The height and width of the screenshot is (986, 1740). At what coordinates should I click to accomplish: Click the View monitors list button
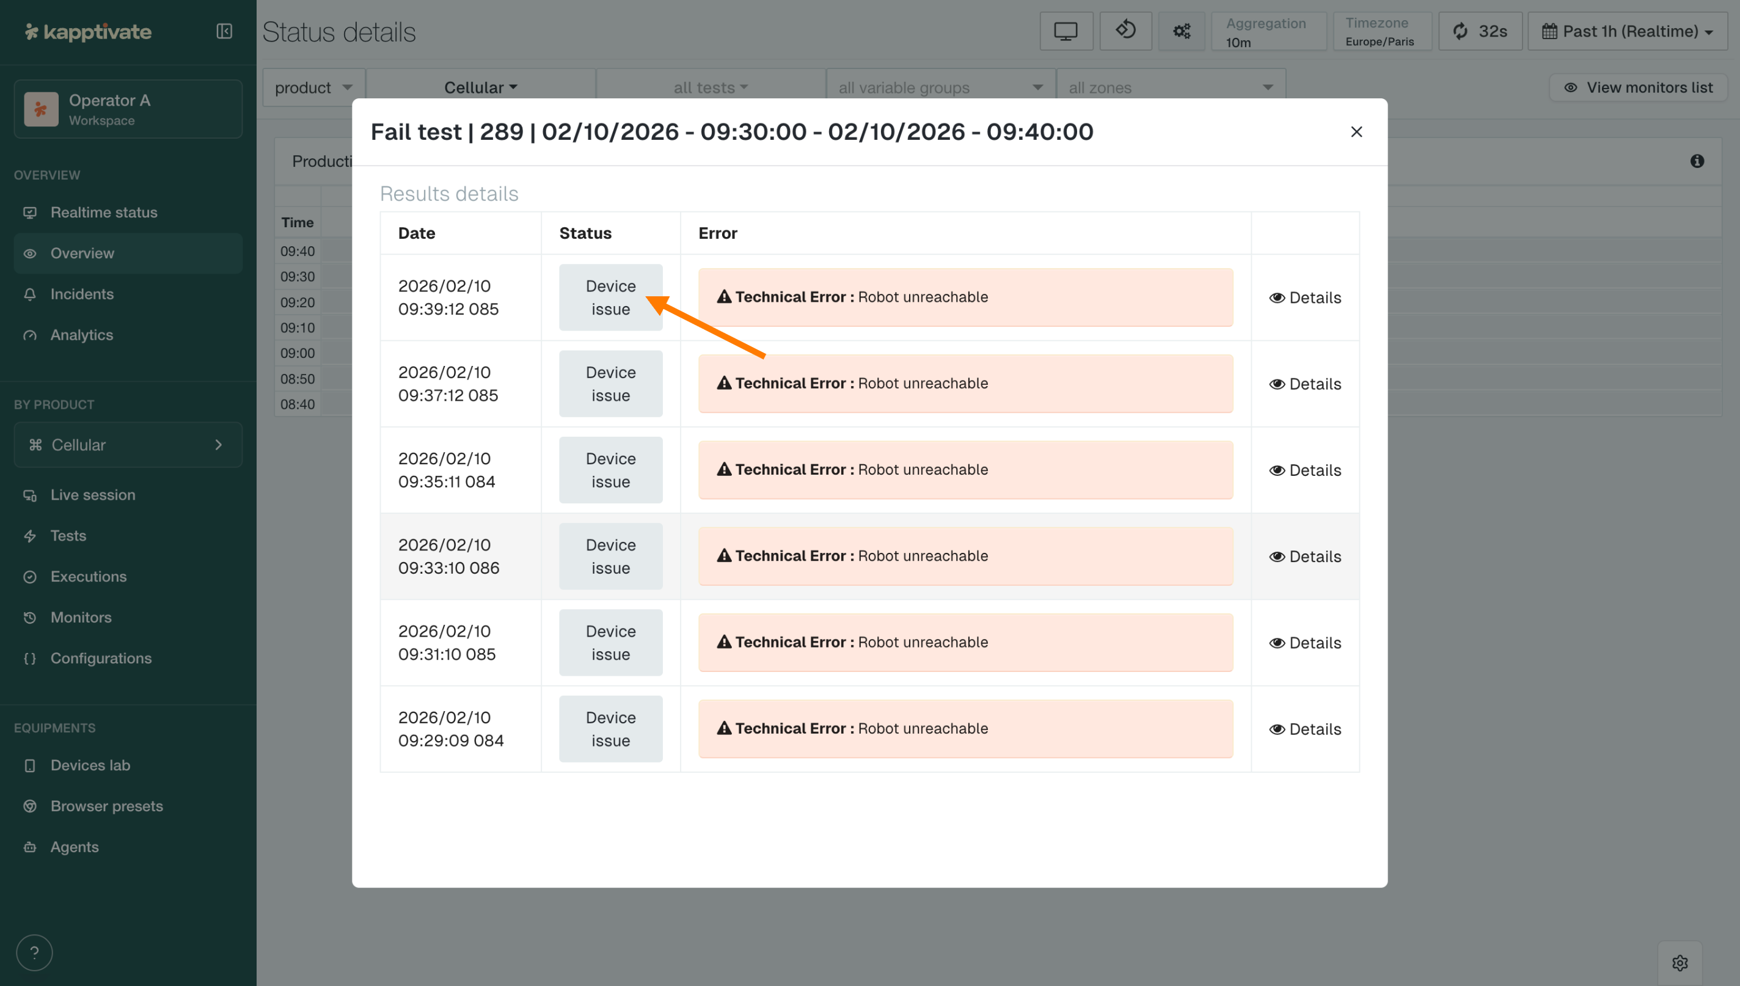[x=1639, y=87]
